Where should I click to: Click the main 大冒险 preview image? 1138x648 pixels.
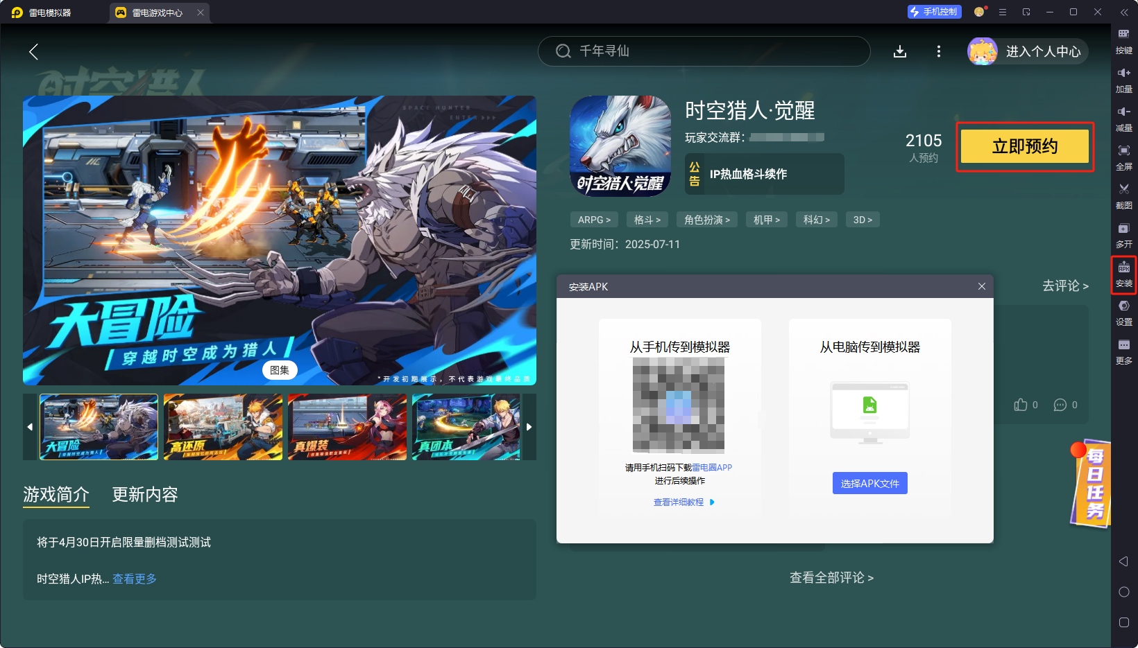(x=280, y=240)
